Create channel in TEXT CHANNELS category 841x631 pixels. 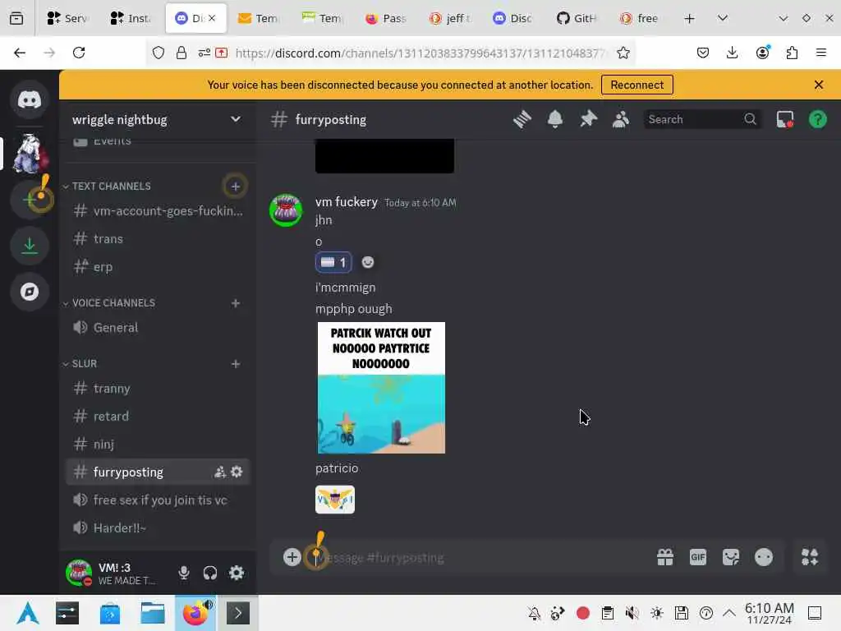coord(236,187)
